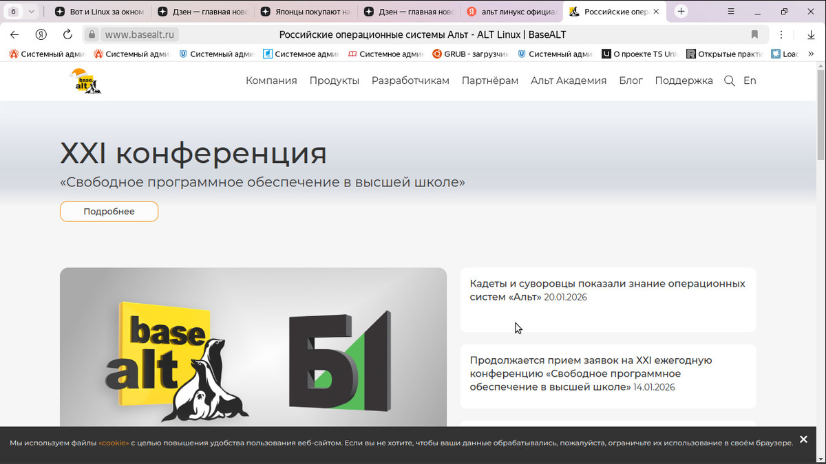Open the 'Кадеты и суворовцы' news item
826x464 pixels.
click(608, 300)
